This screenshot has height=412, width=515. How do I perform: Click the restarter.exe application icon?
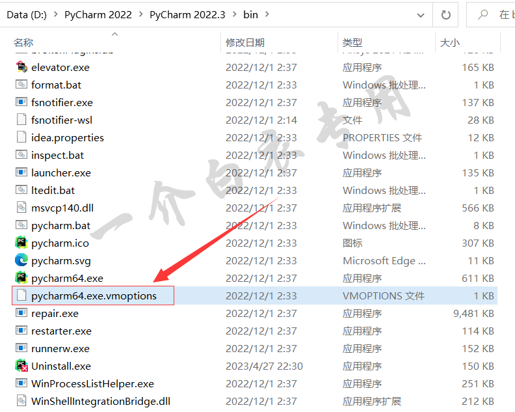[x=21, y=331]
